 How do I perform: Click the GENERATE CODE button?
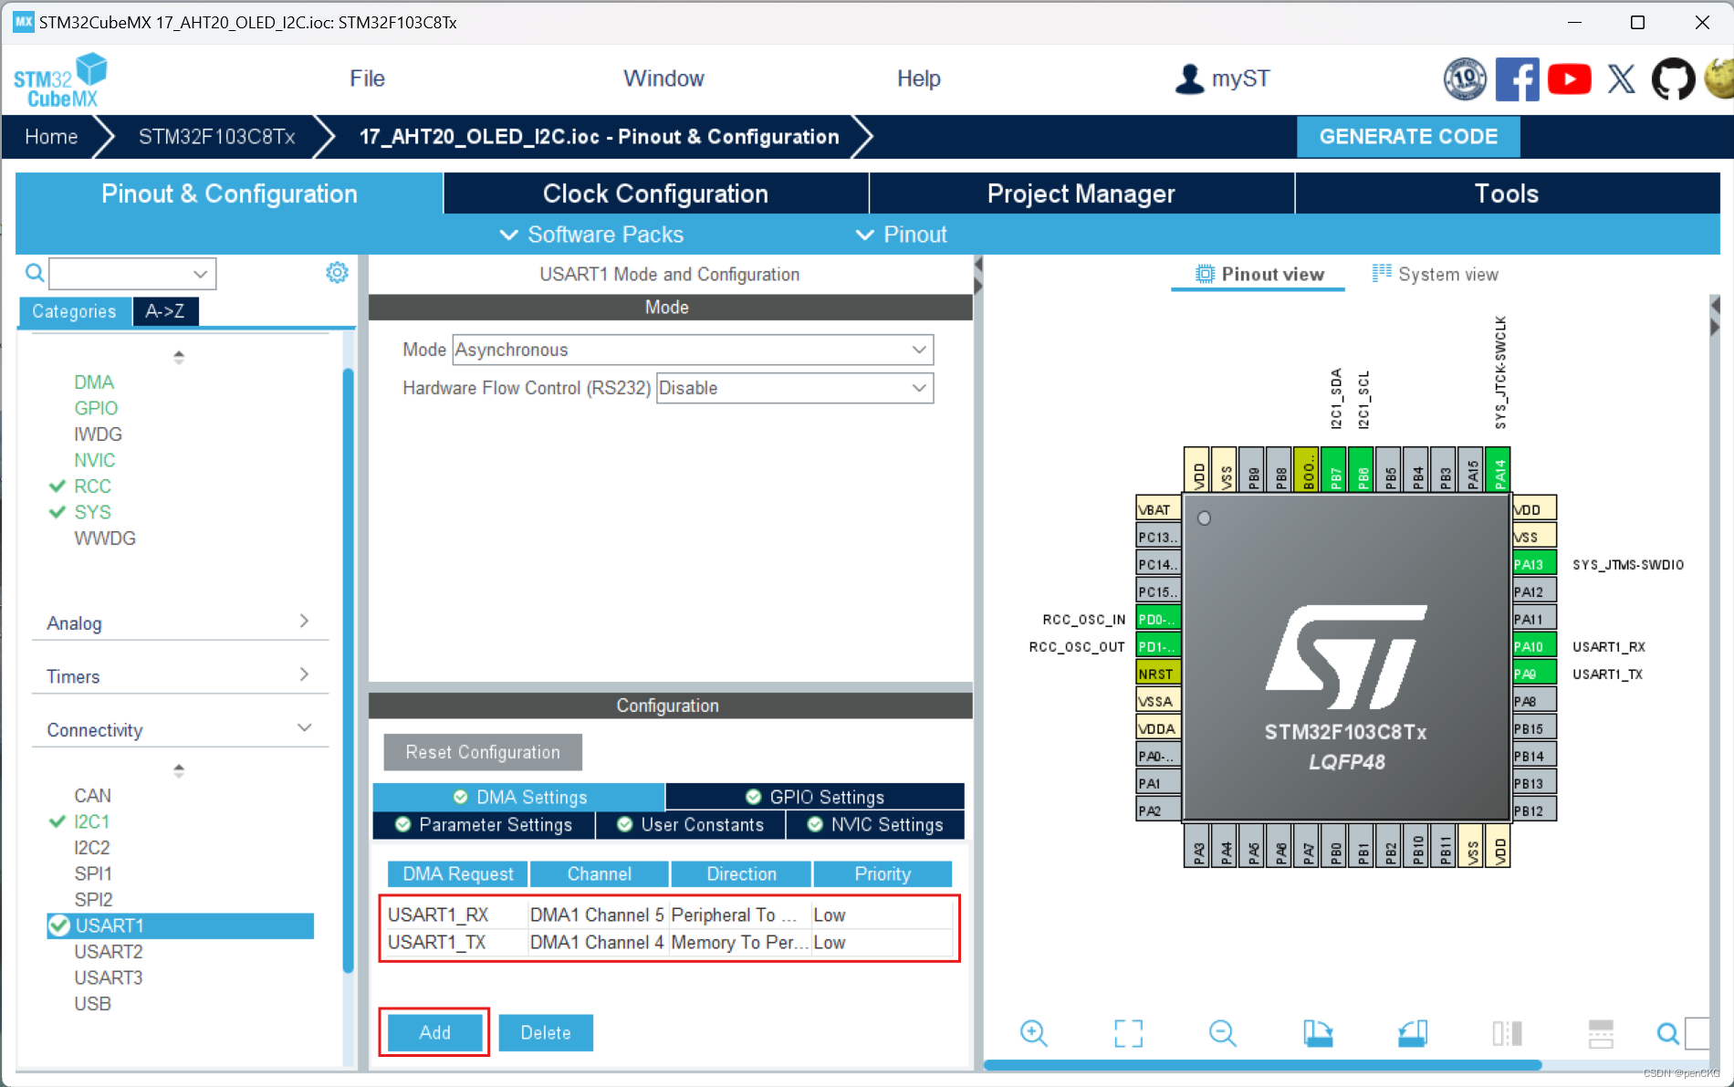1408,137
